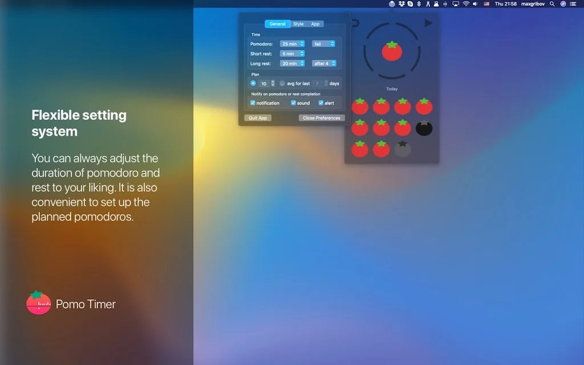The width and height of the screenshot is (584, 365).
Task: Open the App preferences tab
Action: [316, 24]
